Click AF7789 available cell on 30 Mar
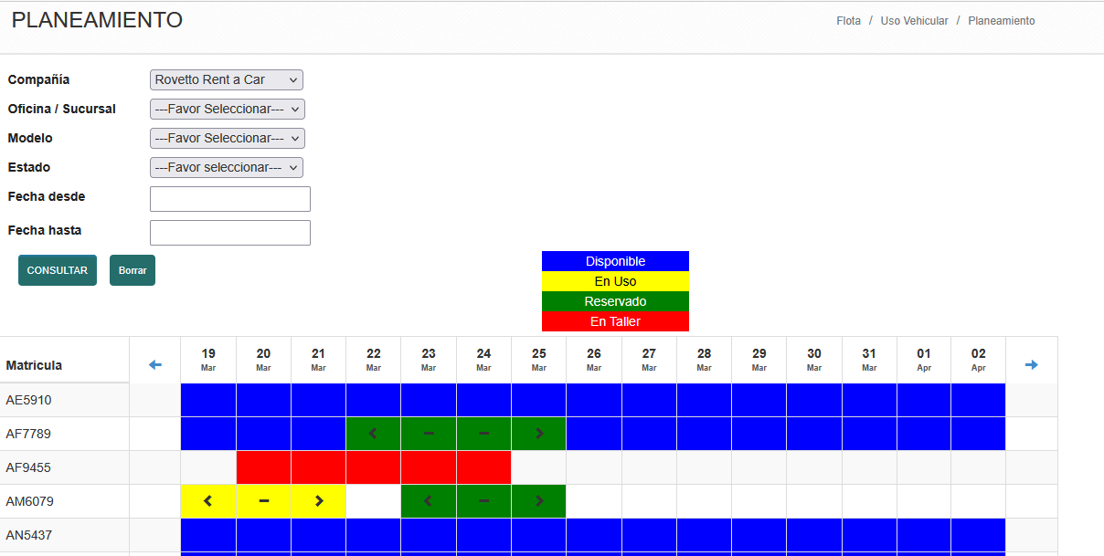Image resolution: width=1104 pixels, height=556 pixels. (x=814, y=434)
